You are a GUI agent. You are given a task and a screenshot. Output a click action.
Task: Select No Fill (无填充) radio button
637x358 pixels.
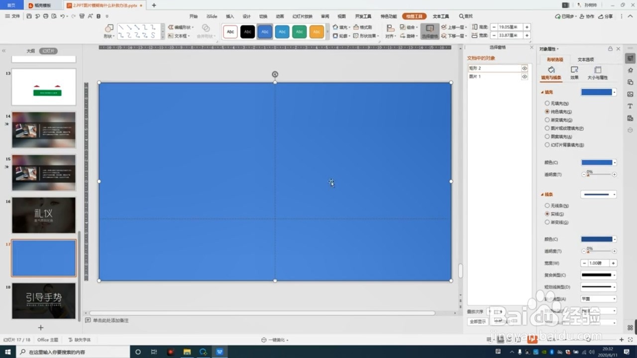[x=547, y=103]
